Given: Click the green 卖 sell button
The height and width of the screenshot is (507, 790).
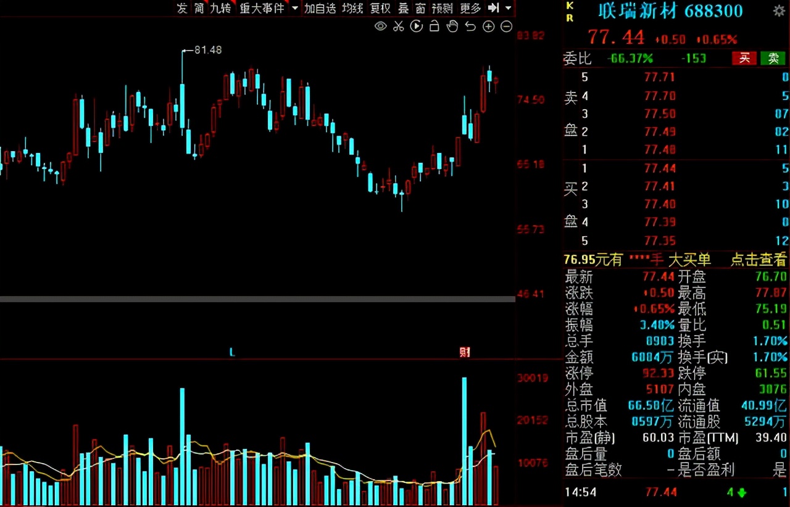Looking at the screenshot, I should (x=773, y=58).
